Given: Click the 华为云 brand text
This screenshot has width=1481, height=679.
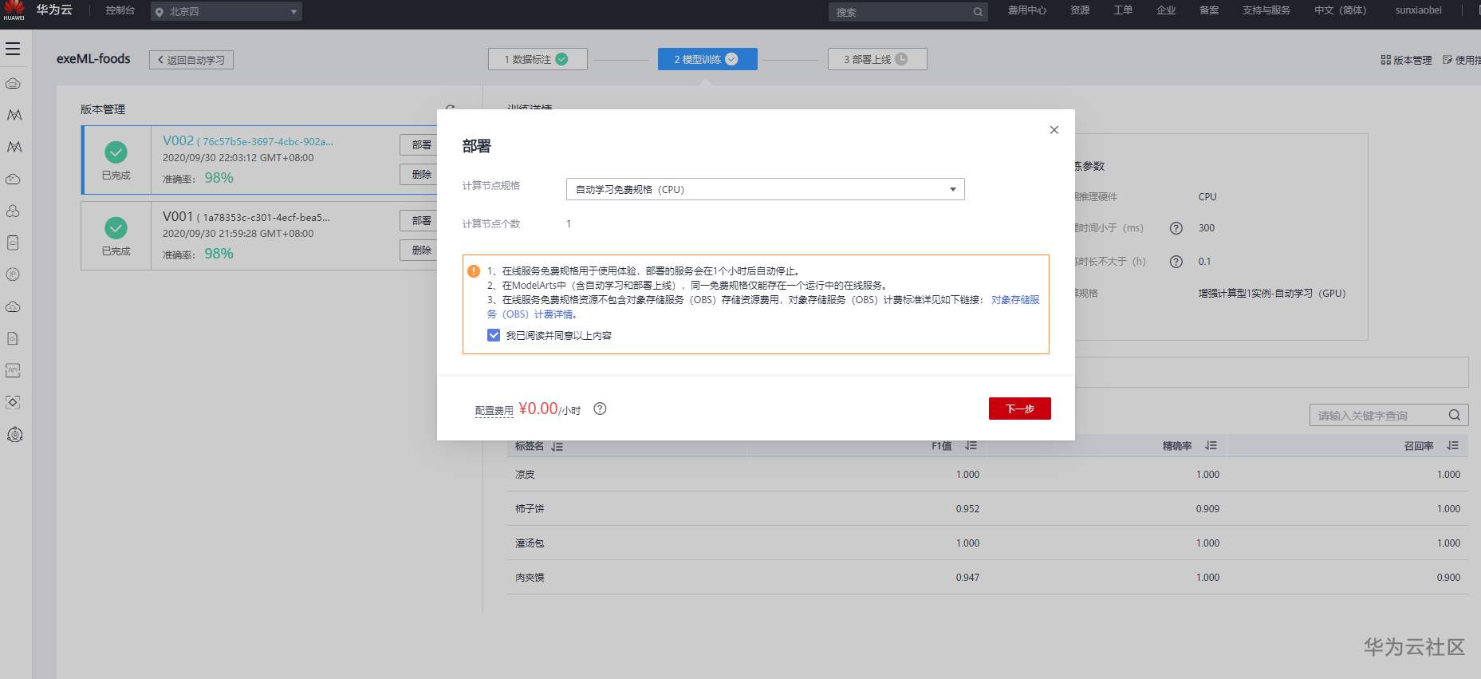Looking at the screenshot, I should pos(54,10).
